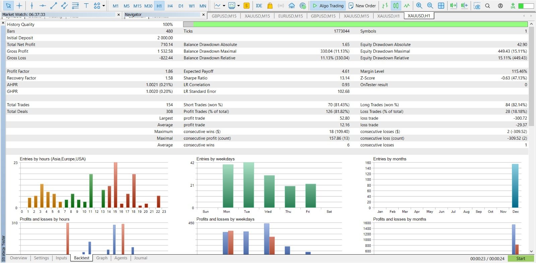This screenshot has width=536, height=263.
Task: Open the Inputs tab
Action: [61, 258]
